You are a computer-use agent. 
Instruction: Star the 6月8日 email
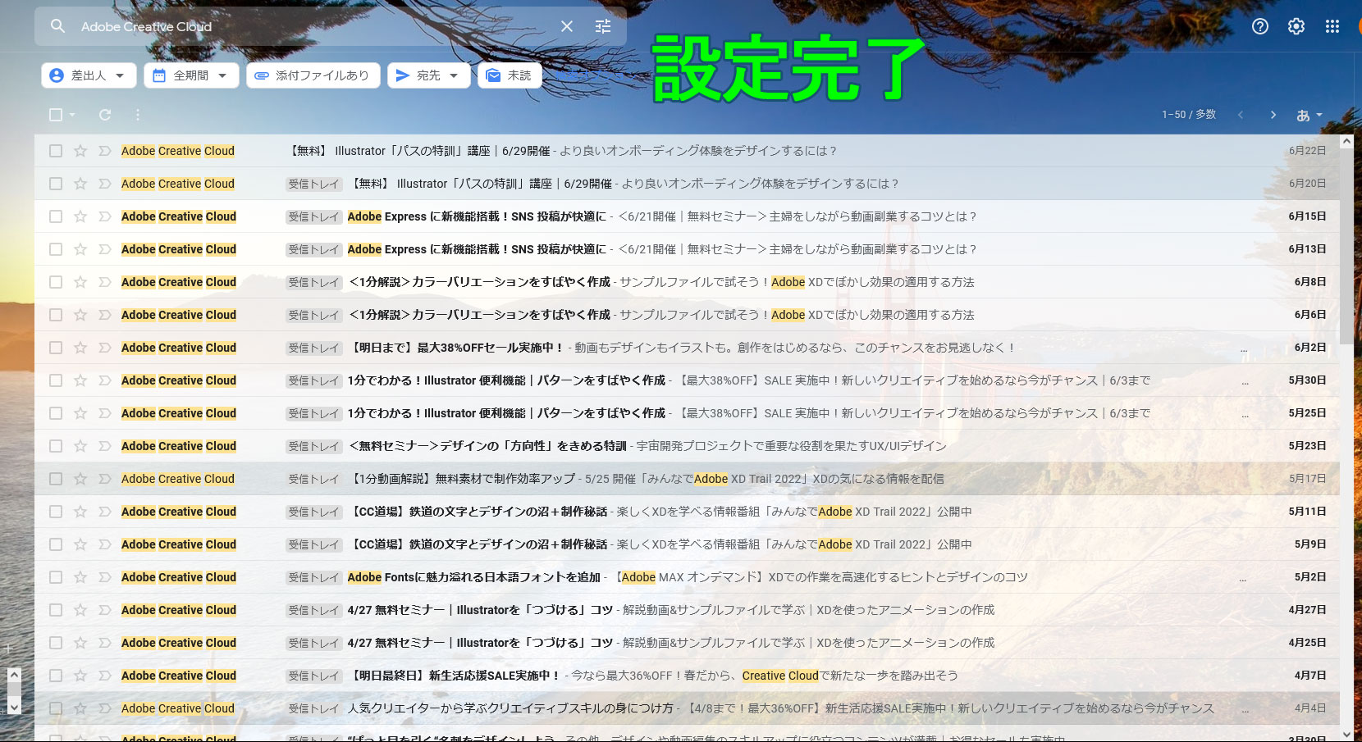[80, 282]
